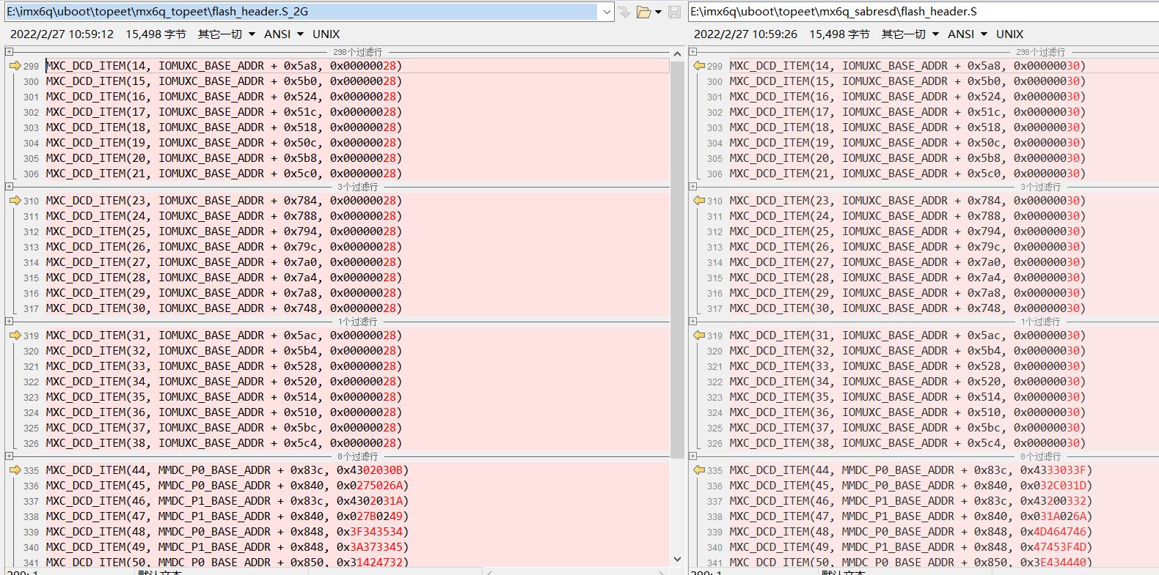Click the left pane scroll down arrow
Viewport: 1159px width, 575px height.
[x=677, y=559]
